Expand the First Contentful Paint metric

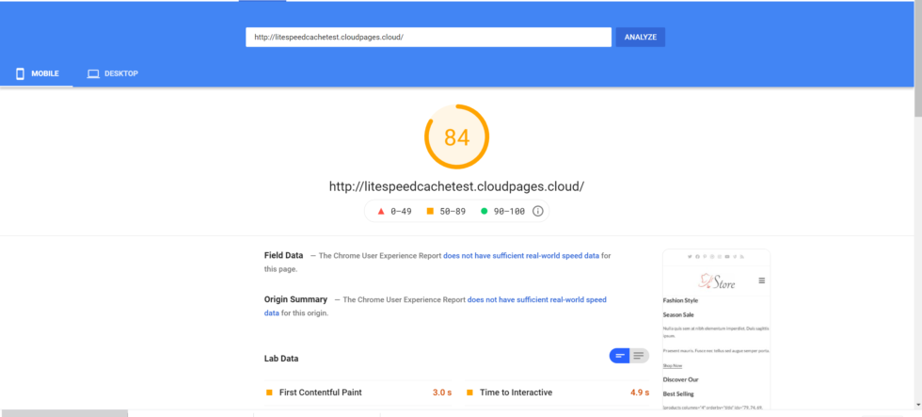(320, 393)
